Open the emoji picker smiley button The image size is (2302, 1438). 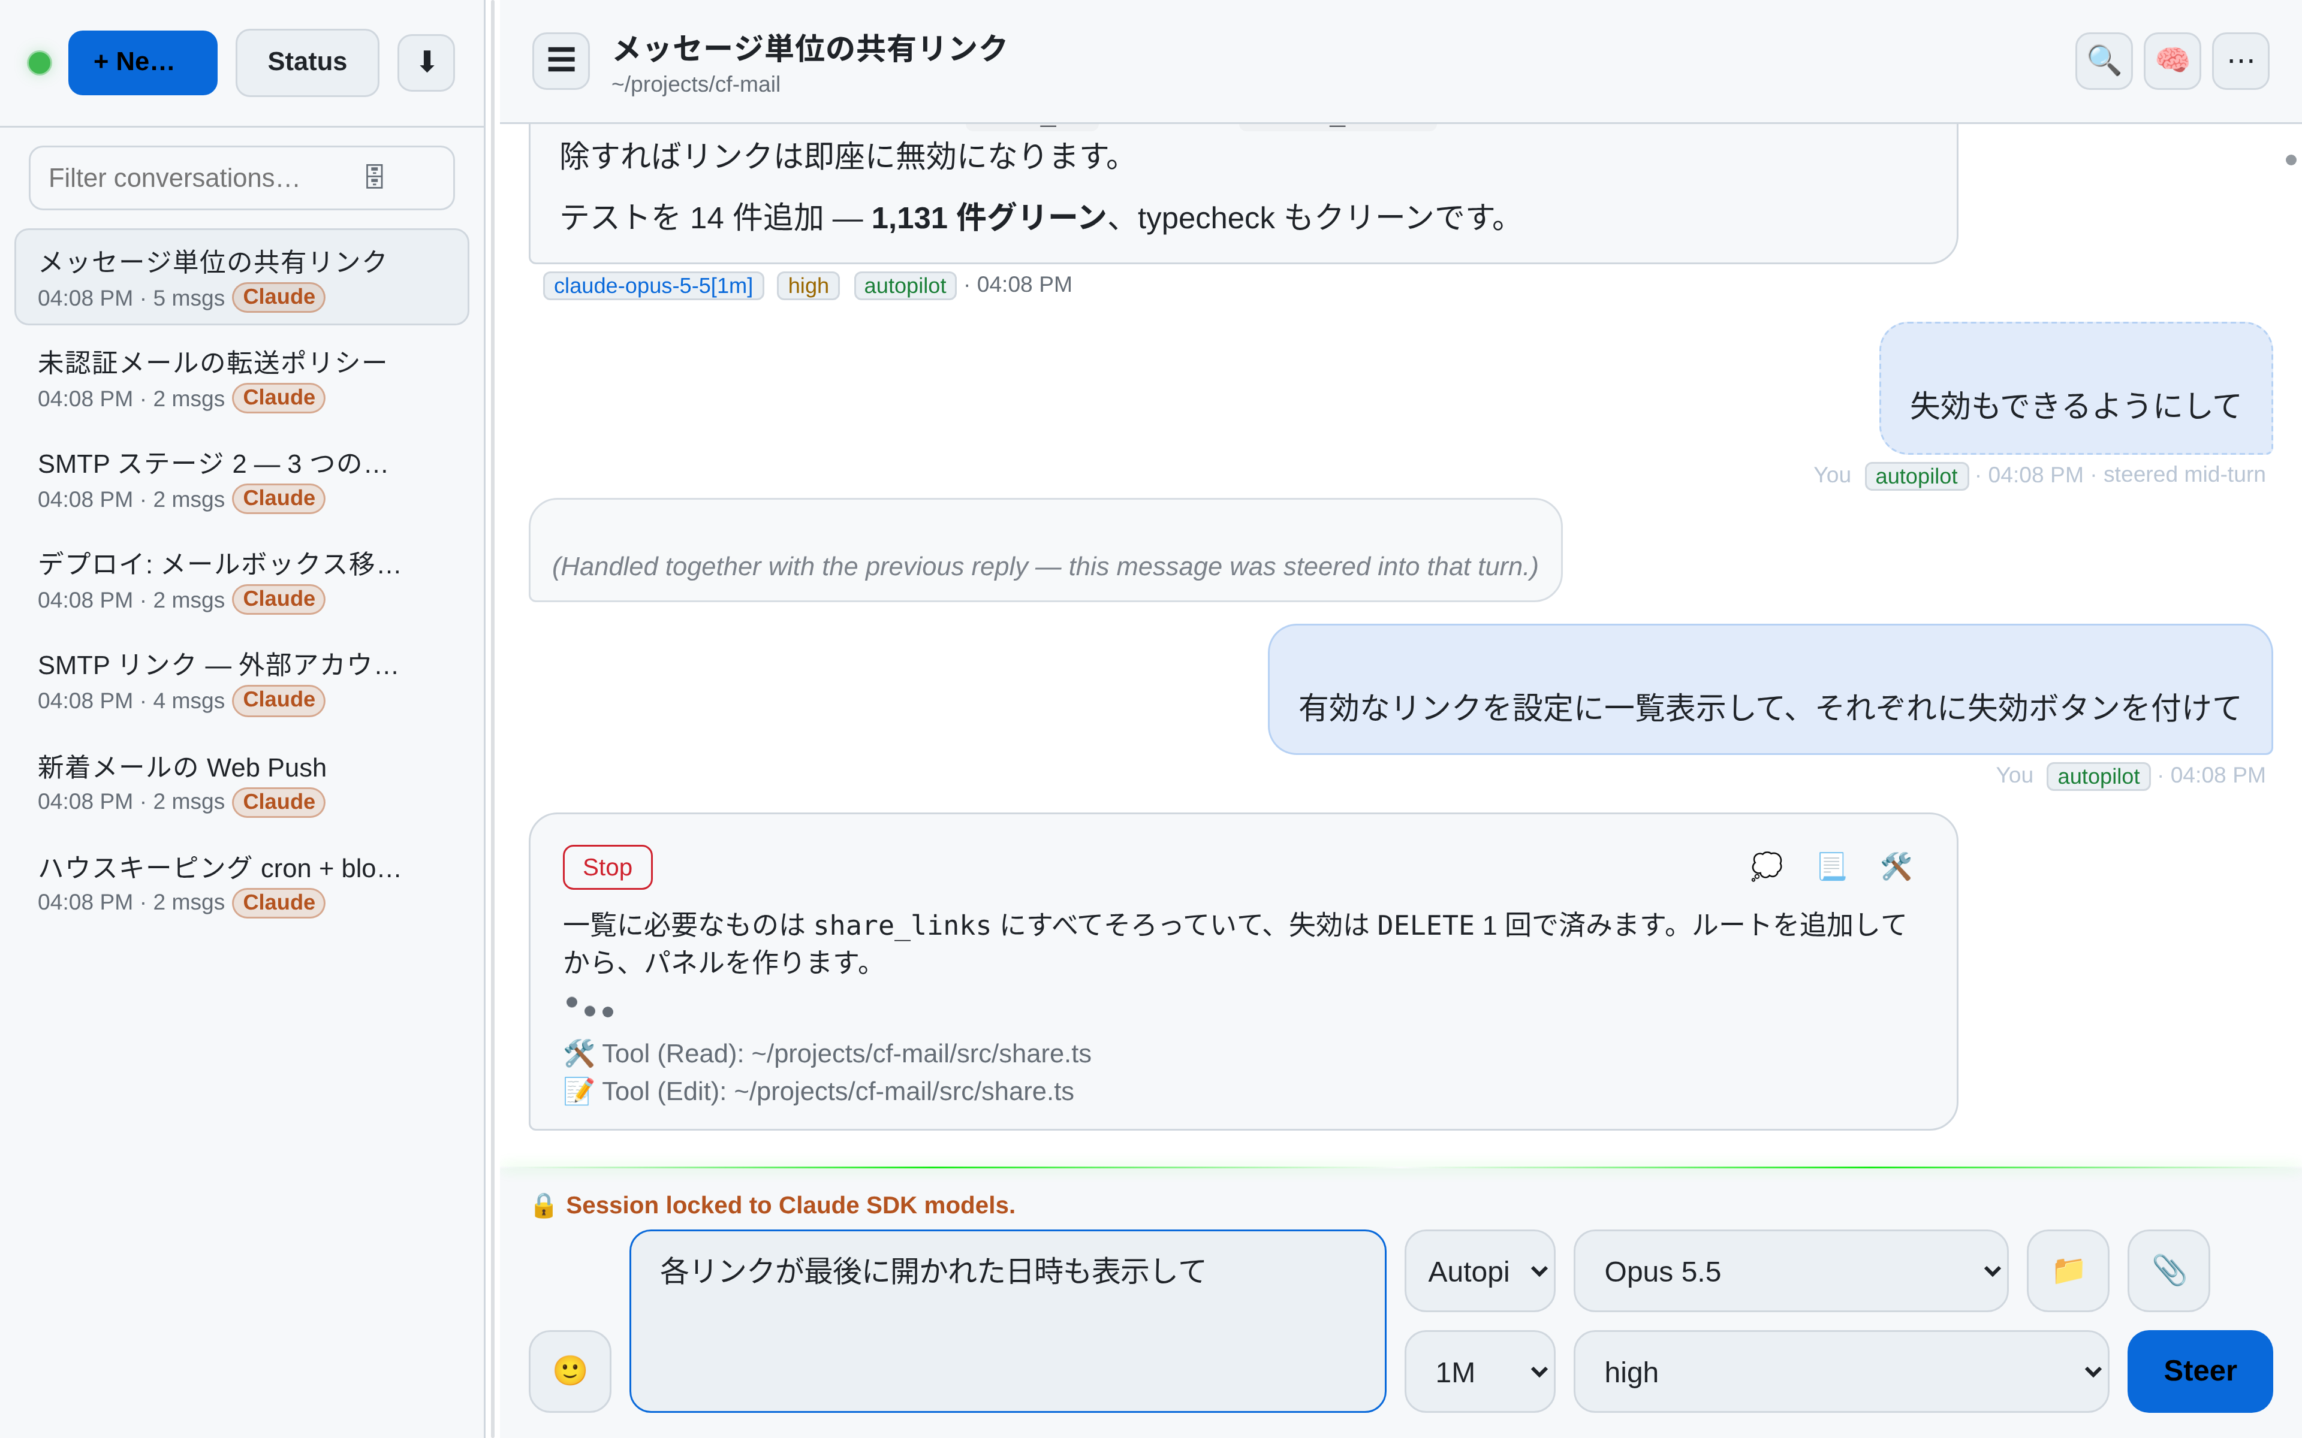click(x=570, y=1370)
